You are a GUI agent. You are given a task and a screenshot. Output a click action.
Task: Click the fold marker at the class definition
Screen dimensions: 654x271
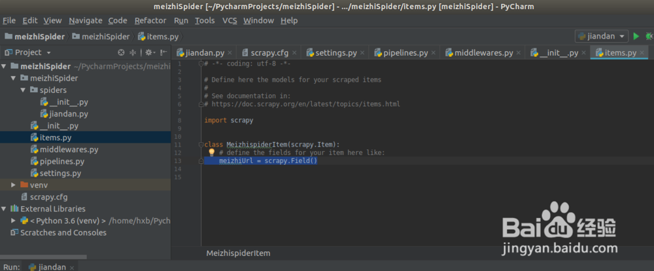(x=201, y=145)
